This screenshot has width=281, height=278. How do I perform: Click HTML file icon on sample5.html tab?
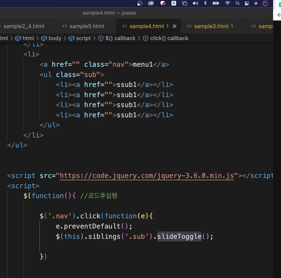pos(65,26)
